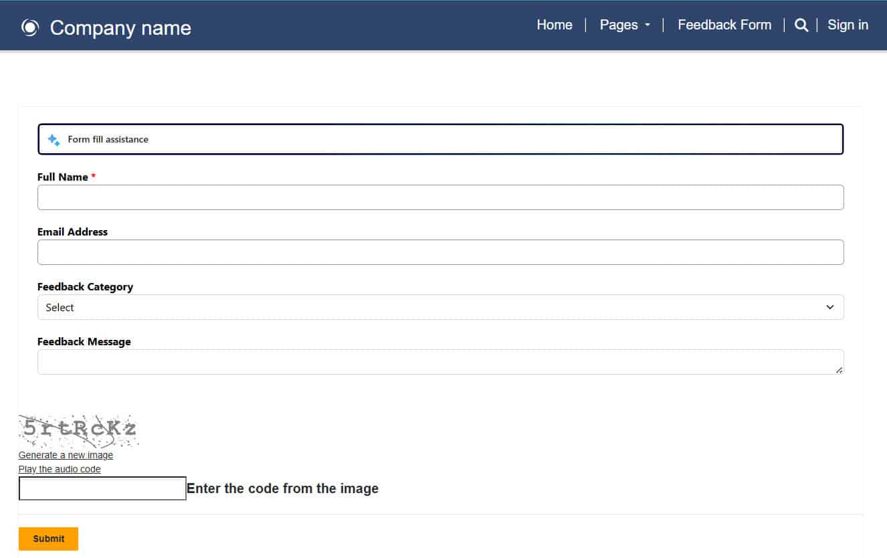887x558 pixels.
Task: Open the search magnifier icon
Action: point(801,25)
